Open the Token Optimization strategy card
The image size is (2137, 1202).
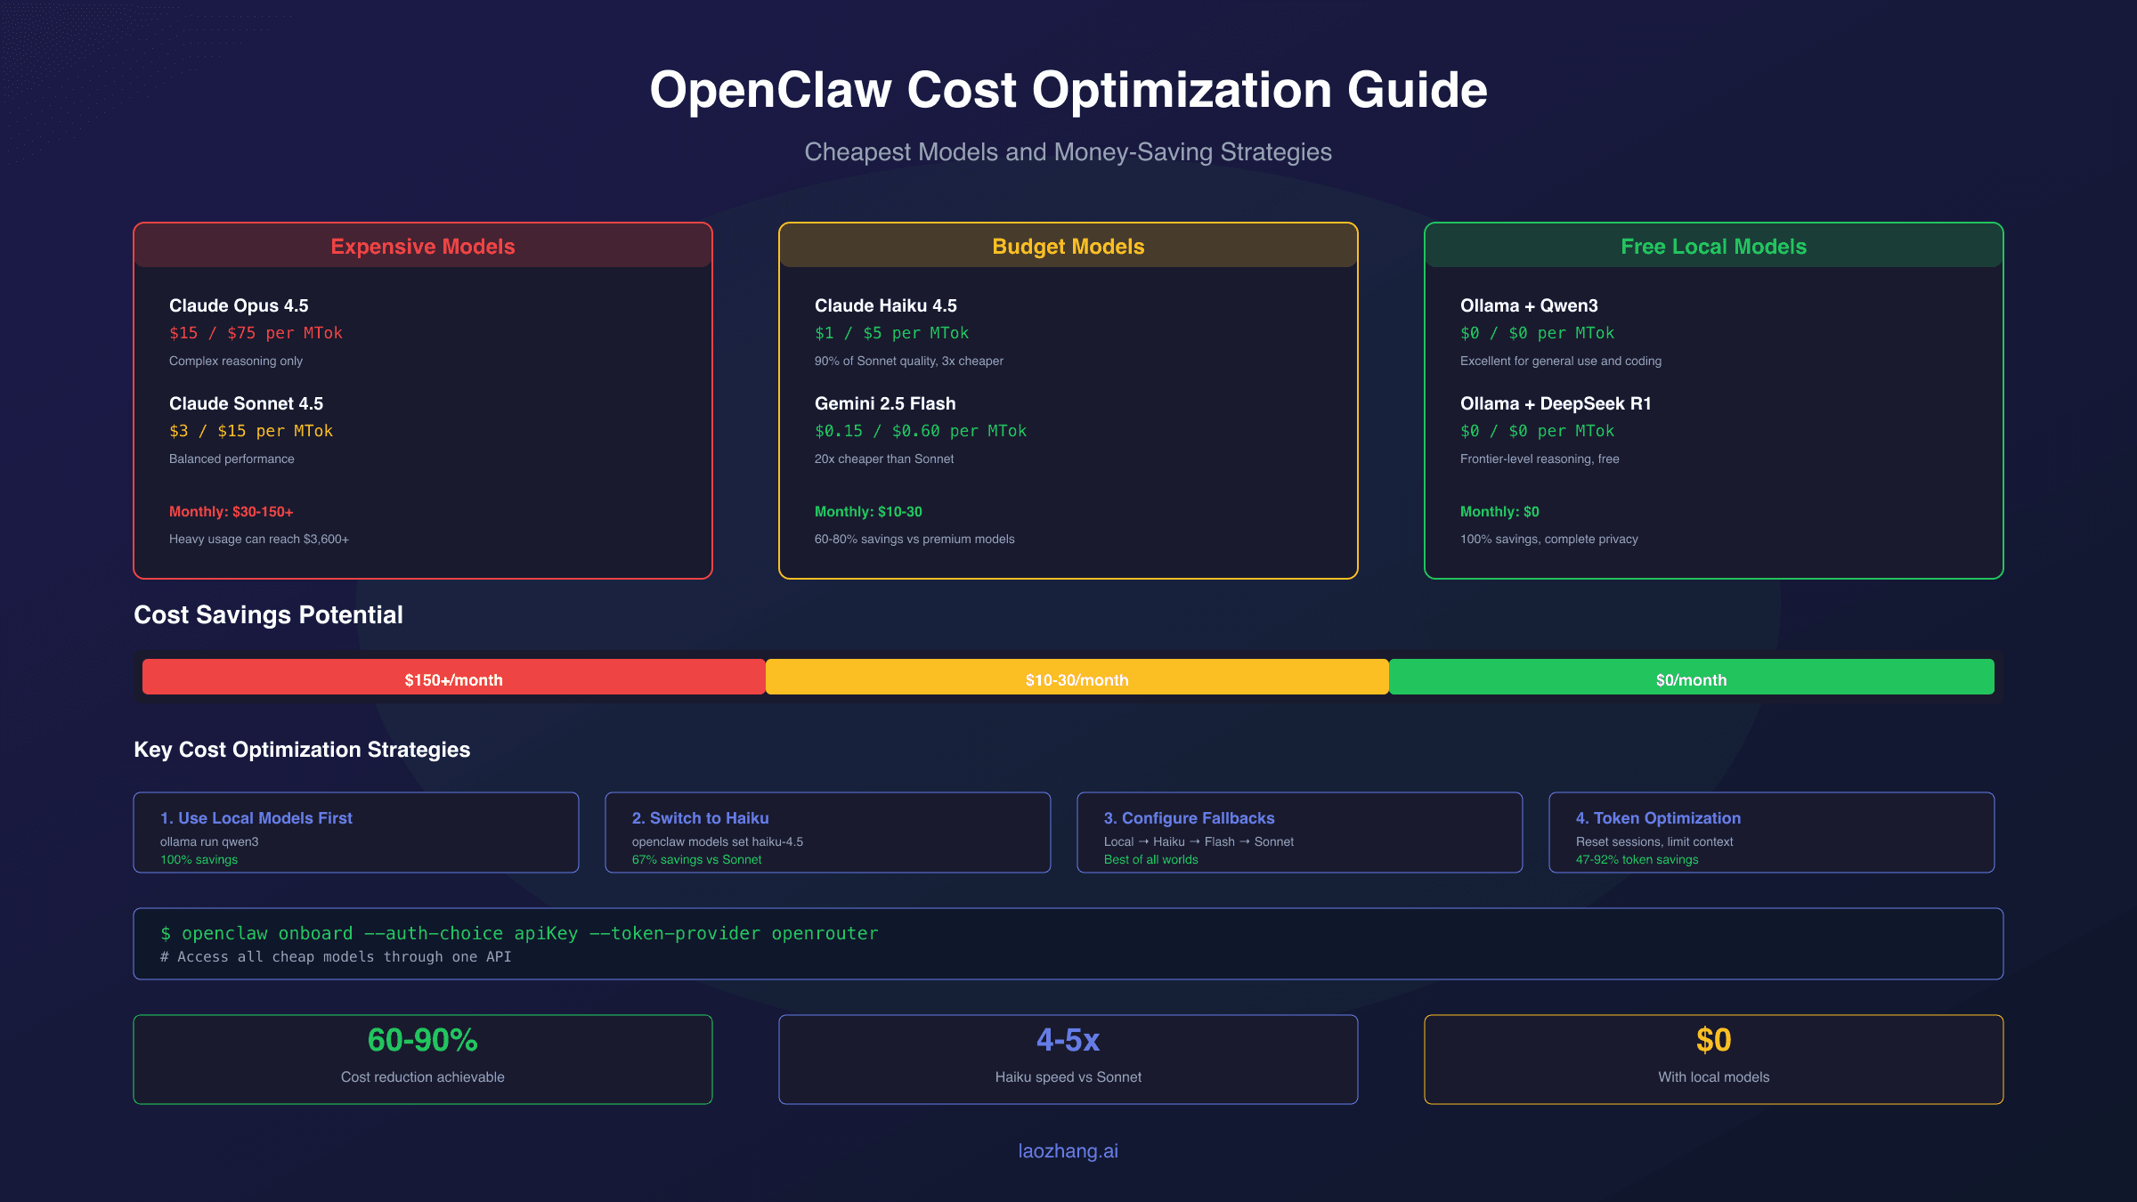point(1772,832)
